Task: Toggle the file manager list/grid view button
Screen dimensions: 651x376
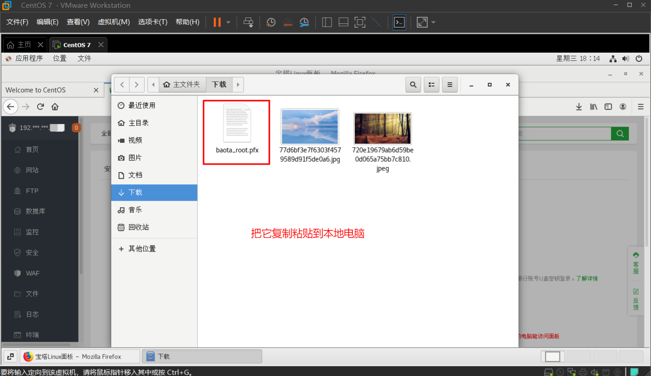Action: point(431,85)
